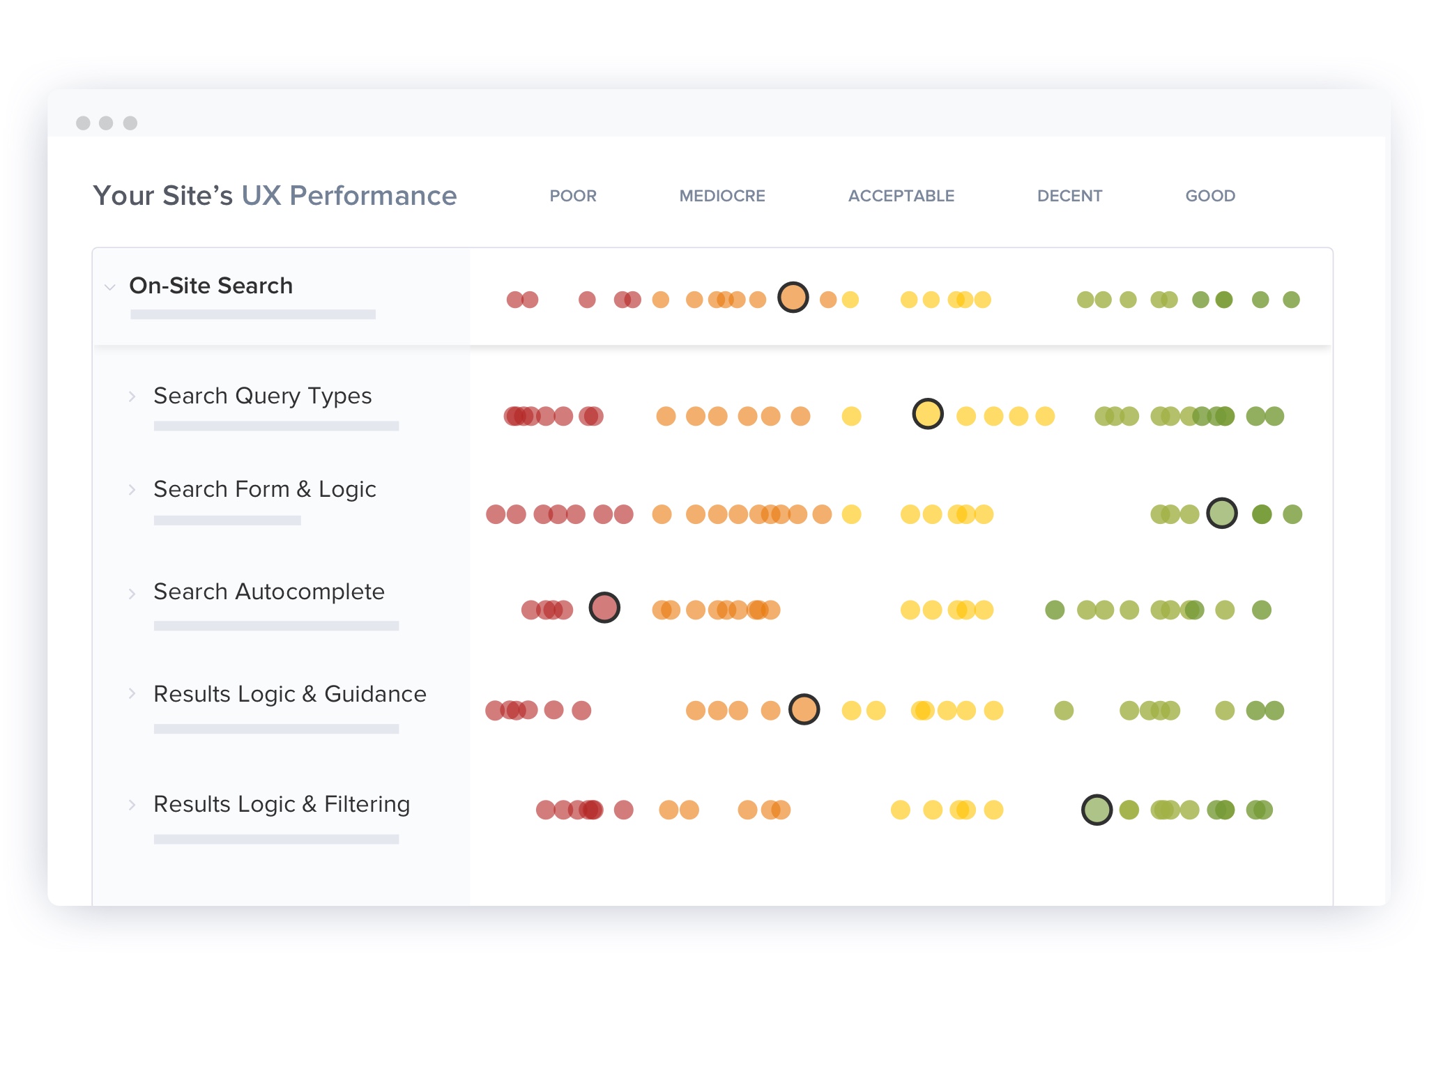
Task: Click outlined orange dot in Results Logic & Guidance
Action: pyautogui.click(x=804, y=709)
